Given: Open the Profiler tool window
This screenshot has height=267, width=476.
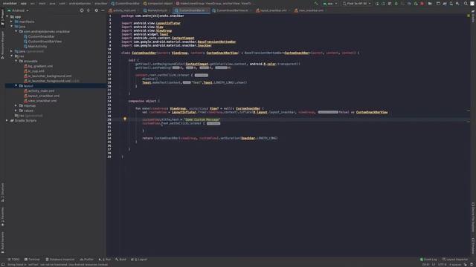Looking at the screenshot, I should pos(87,260).
